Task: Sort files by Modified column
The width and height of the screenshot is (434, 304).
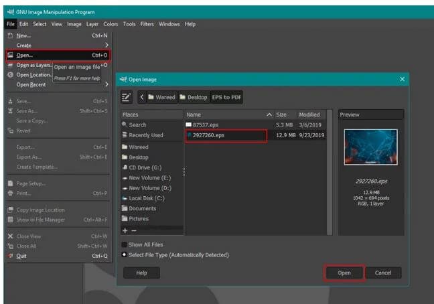Action: pos(311,115)
